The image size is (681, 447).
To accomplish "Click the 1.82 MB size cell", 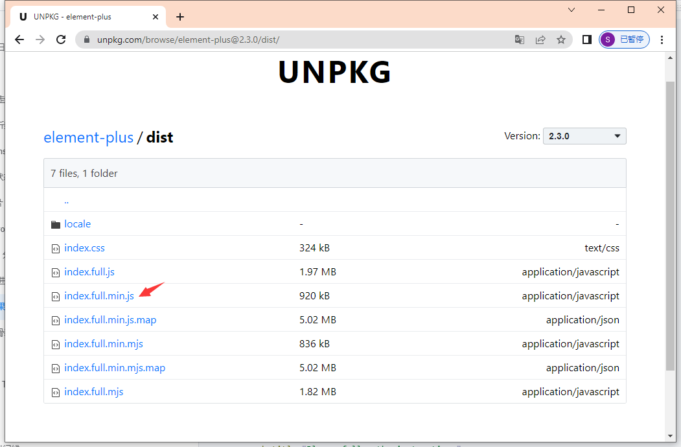I will pyautogui.click(x=317, y=391).
